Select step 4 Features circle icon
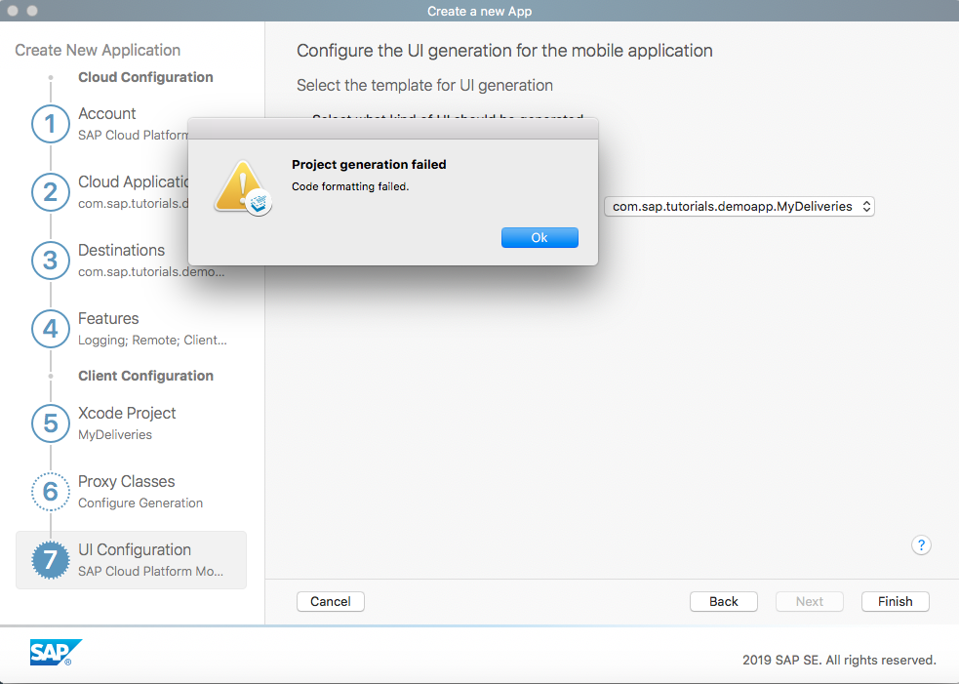The height and width of the screenshot is (684, 959). [50, 329]
